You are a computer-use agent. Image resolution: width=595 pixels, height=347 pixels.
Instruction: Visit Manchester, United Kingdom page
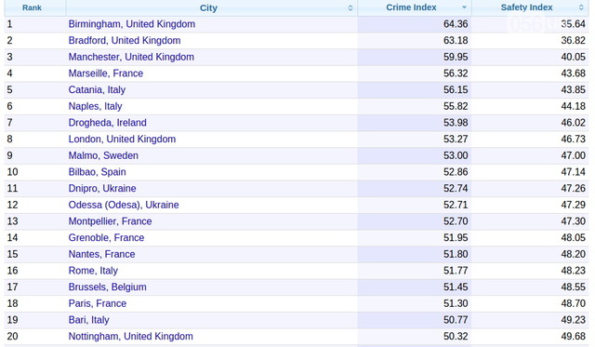(x=131, y=57)
